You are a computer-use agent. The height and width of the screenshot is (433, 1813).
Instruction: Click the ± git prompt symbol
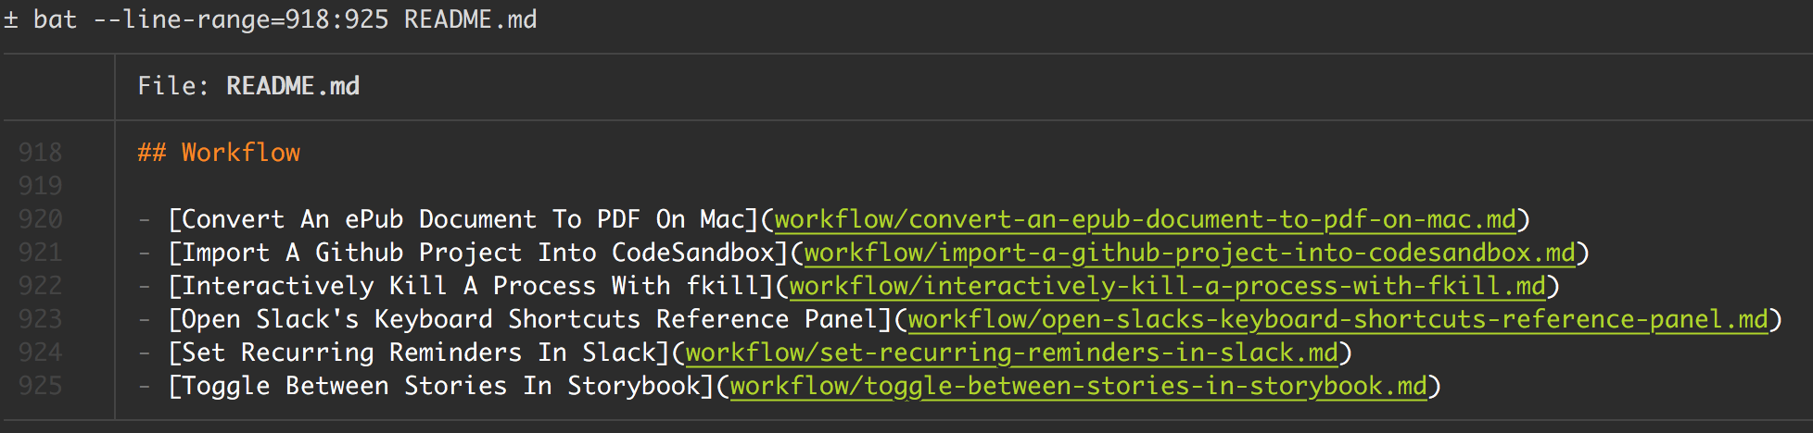11,19
